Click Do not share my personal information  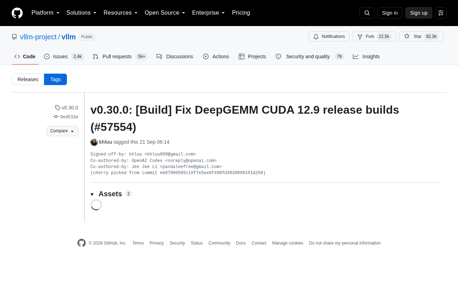(345, 243)
